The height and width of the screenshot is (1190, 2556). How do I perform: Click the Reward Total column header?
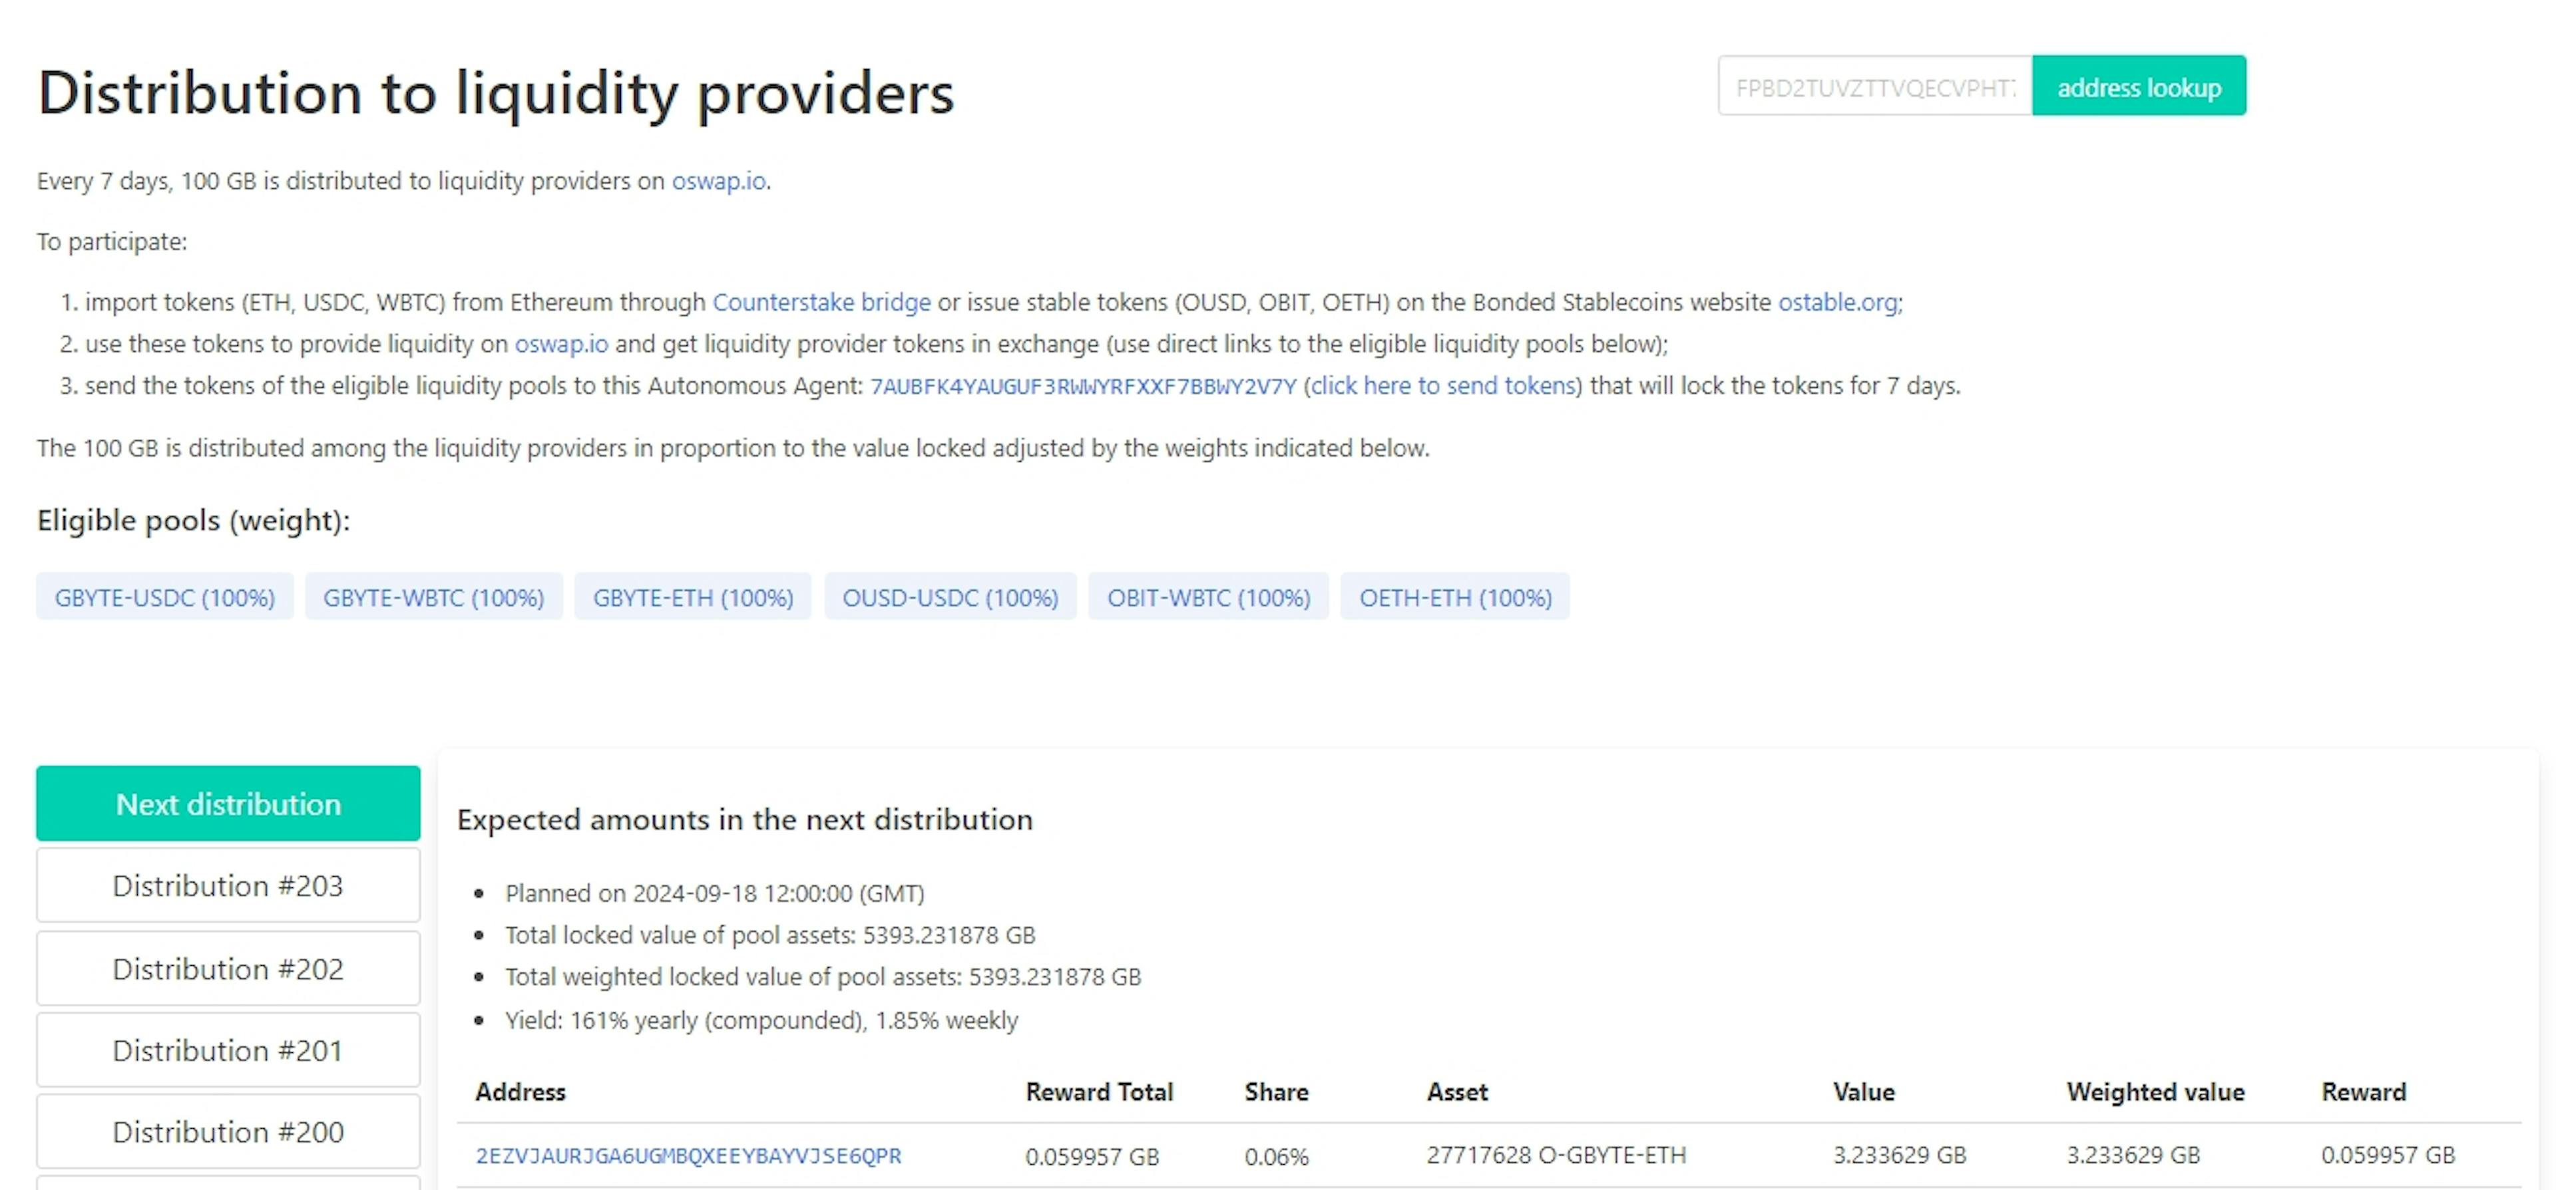(1098, 1091)
